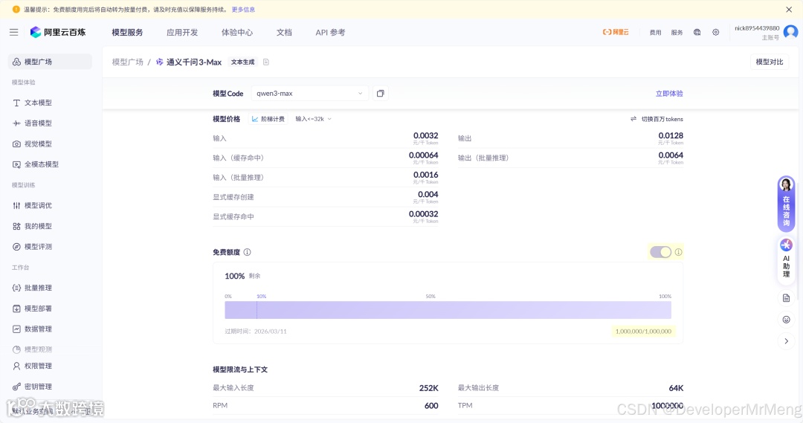The image size is (803, 423).
Task: Click the 阶梯计费 tag
Action: (x=268, y=119)
